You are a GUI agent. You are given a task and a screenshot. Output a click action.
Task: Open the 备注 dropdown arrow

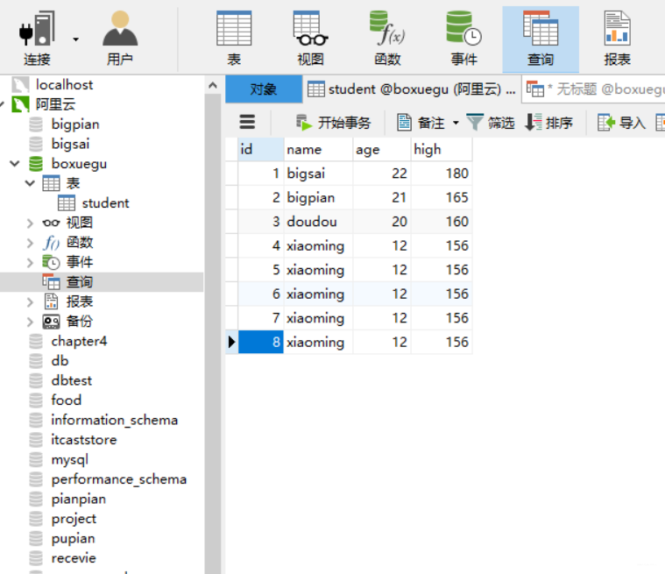pos(456,123)
